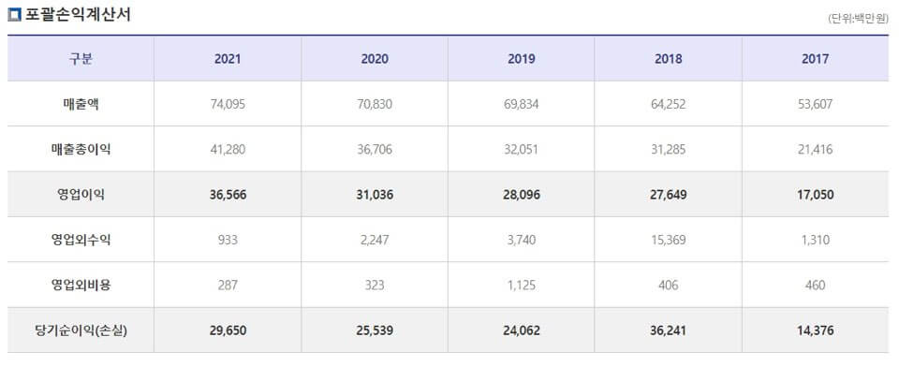This screenshot has width=899, height=367.
Task: Click the 1,310 non-operating income value
Action: tap(816, 240)
